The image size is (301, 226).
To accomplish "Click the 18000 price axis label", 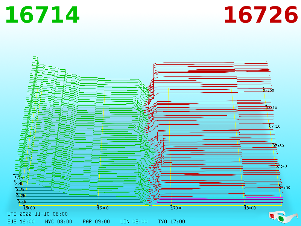I will [250, 208].
